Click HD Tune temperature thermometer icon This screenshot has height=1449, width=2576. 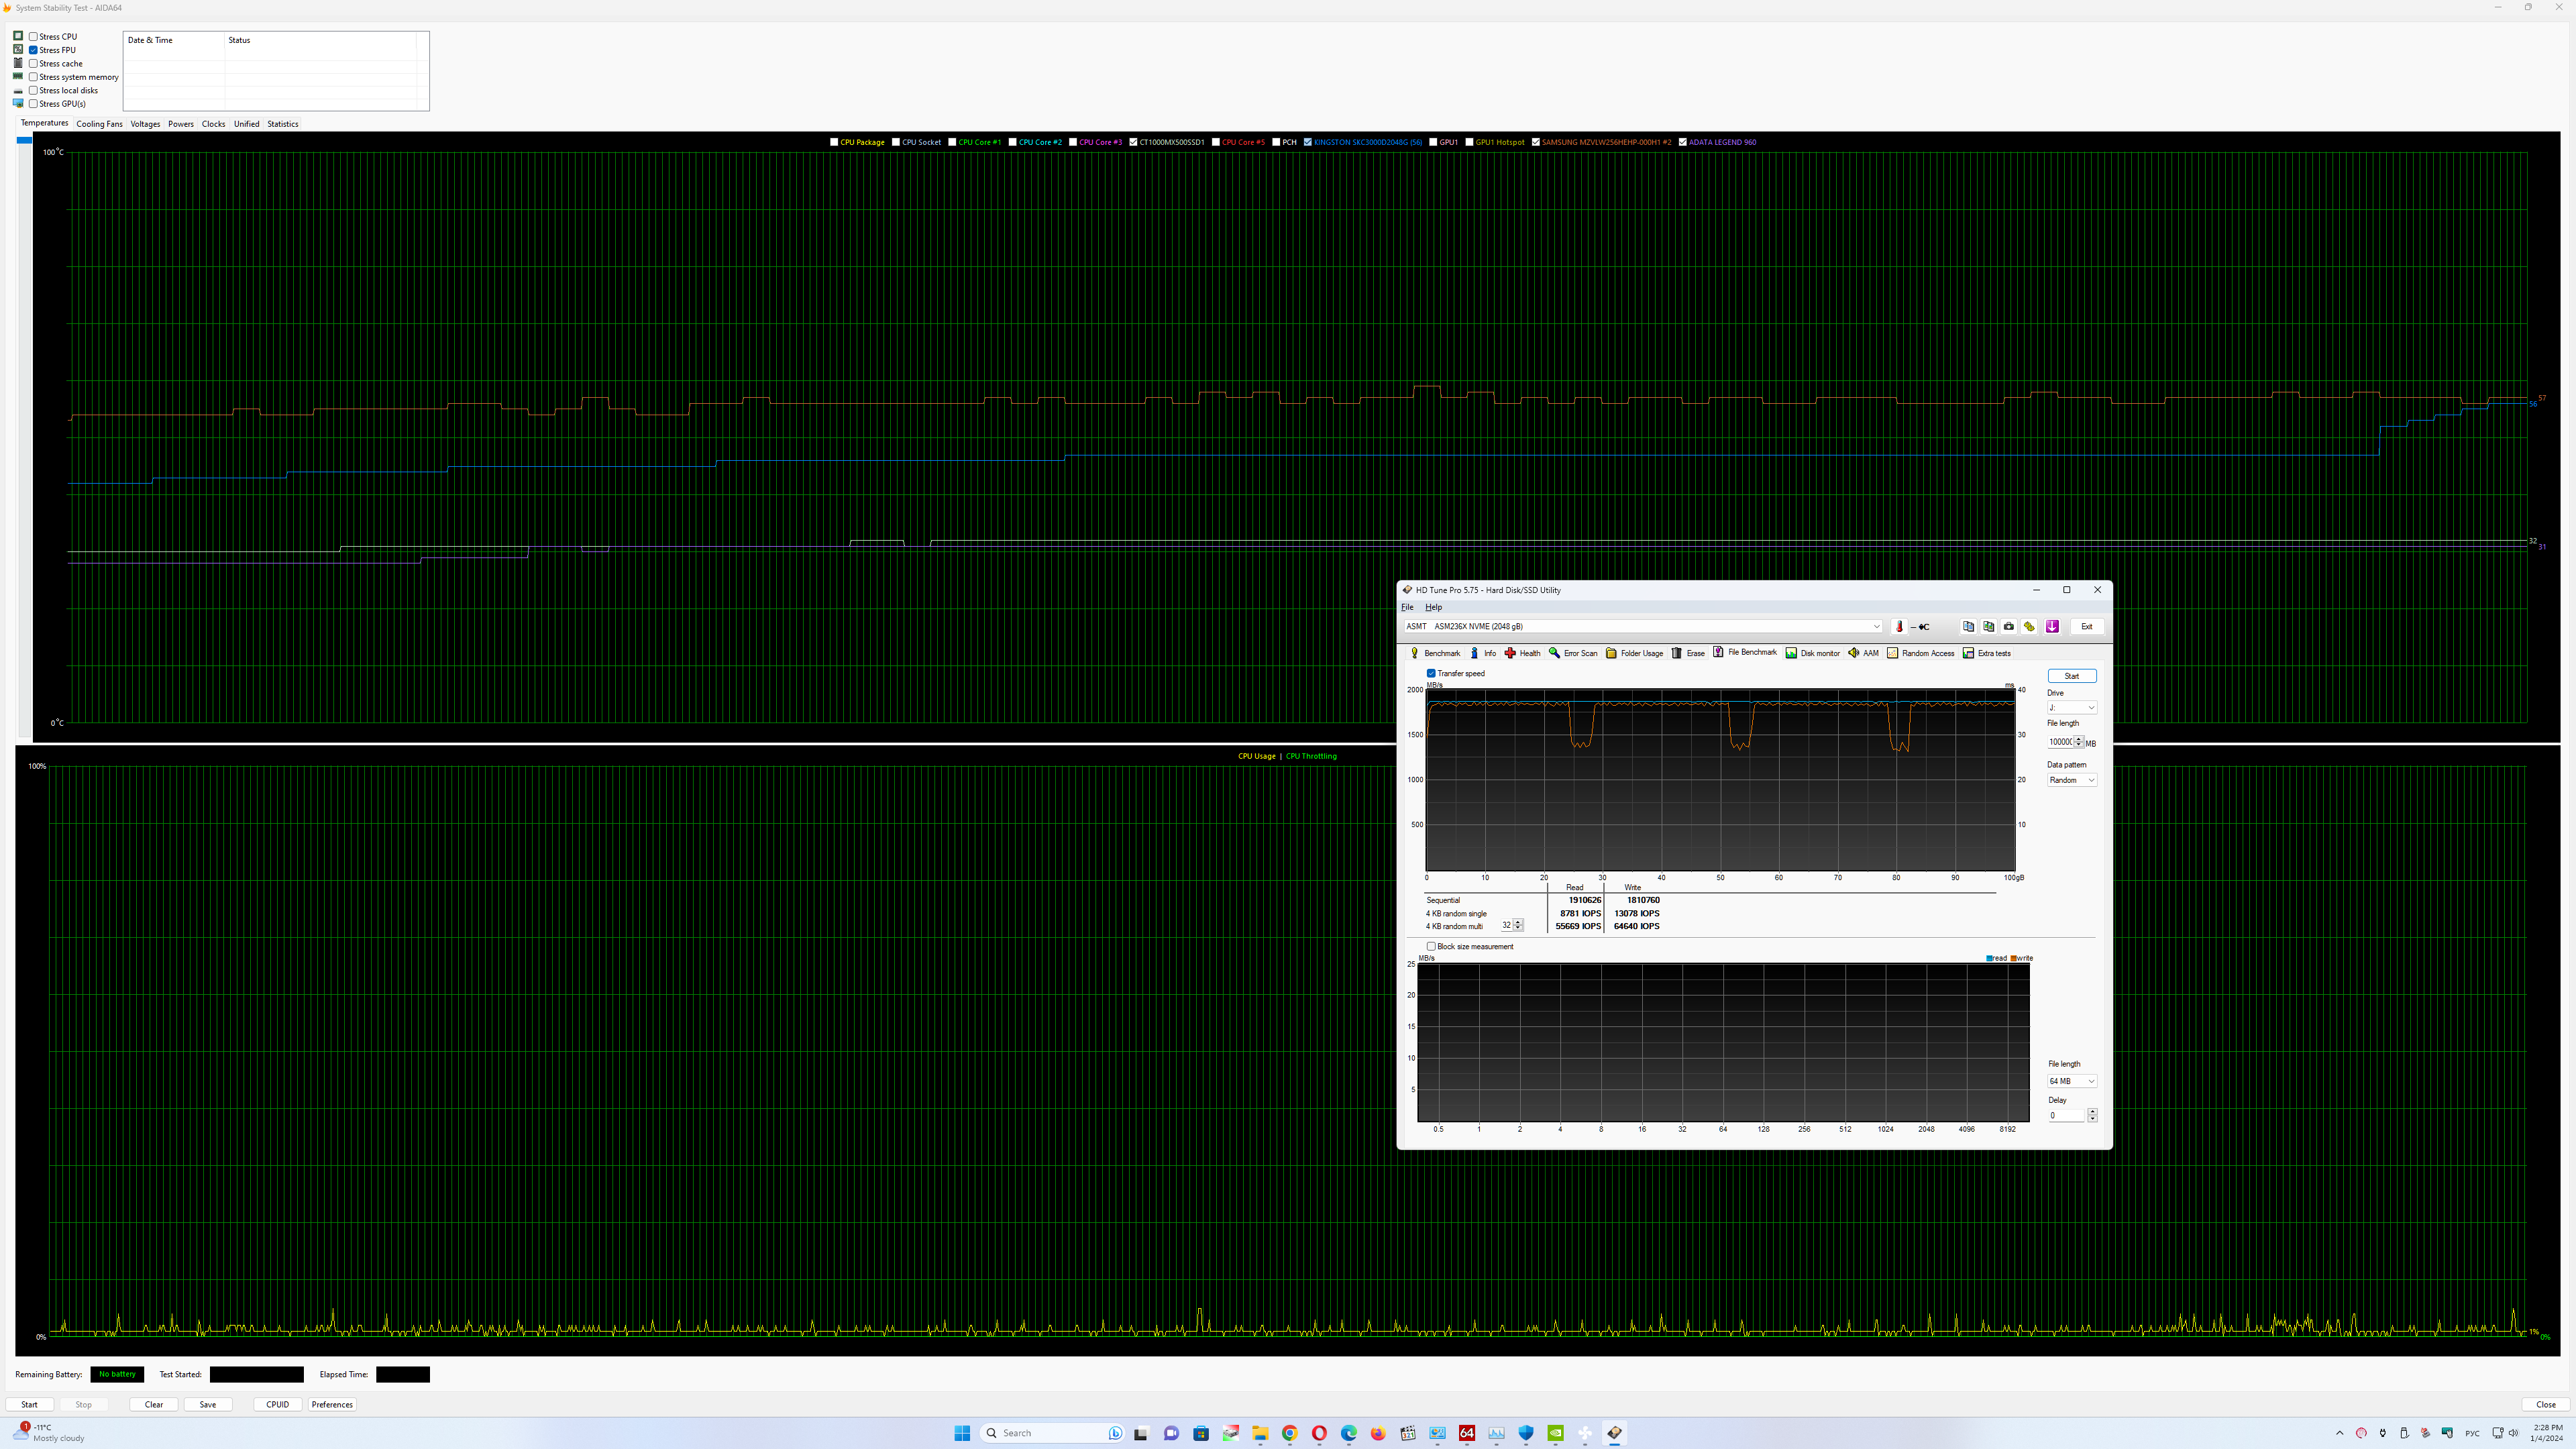click(x=1899, y=627)
